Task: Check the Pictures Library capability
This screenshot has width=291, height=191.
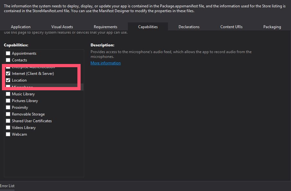Action: [x=8, y=101]
